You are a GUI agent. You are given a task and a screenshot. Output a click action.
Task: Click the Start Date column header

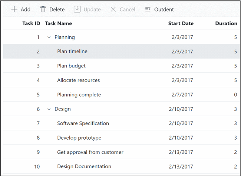[x=181, y=23]
